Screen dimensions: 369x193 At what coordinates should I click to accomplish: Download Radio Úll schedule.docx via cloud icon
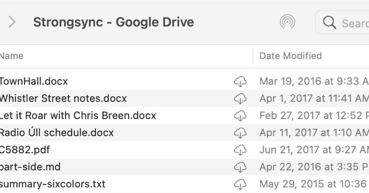click(240, 133)
